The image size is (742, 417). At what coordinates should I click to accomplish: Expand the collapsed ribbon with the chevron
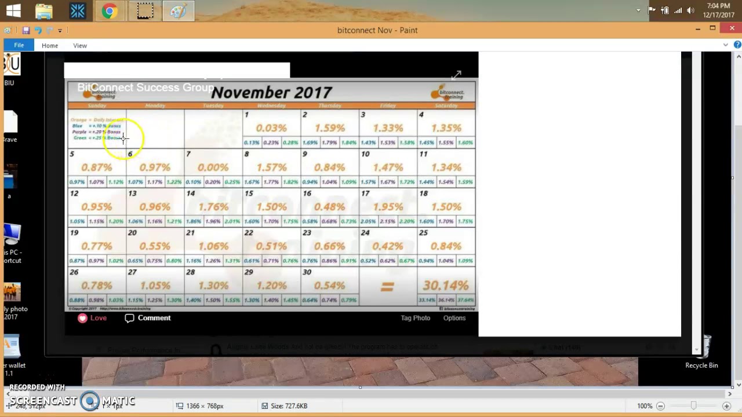point(725,45)
